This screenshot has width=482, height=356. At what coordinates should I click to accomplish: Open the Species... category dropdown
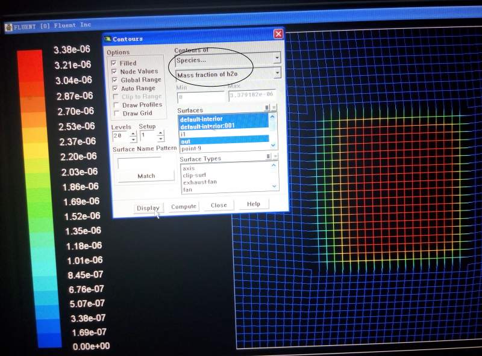pyautogui.click(x=277, y=57)
